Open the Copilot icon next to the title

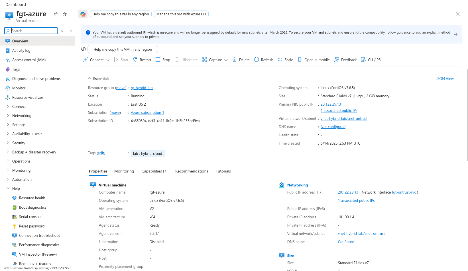click(x=83, y=14)
